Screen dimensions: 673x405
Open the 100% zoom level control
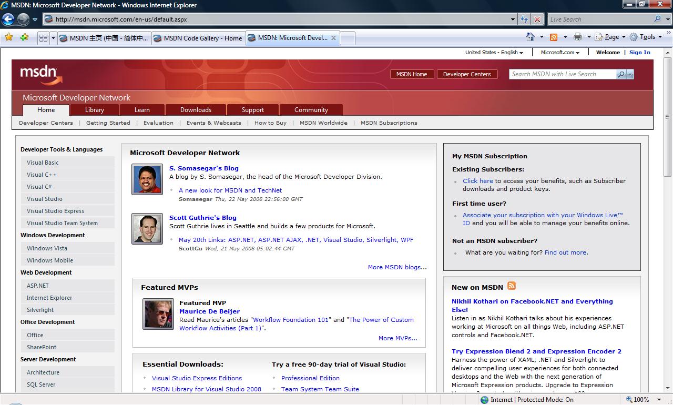(x=645, y=400)
